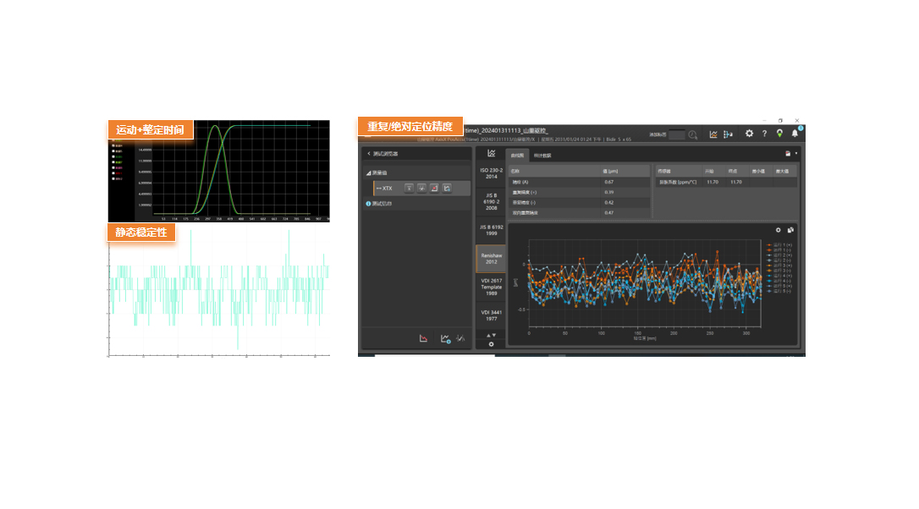
Task: Toggle the Run 5 (-) legend entry
Action: 779,291
